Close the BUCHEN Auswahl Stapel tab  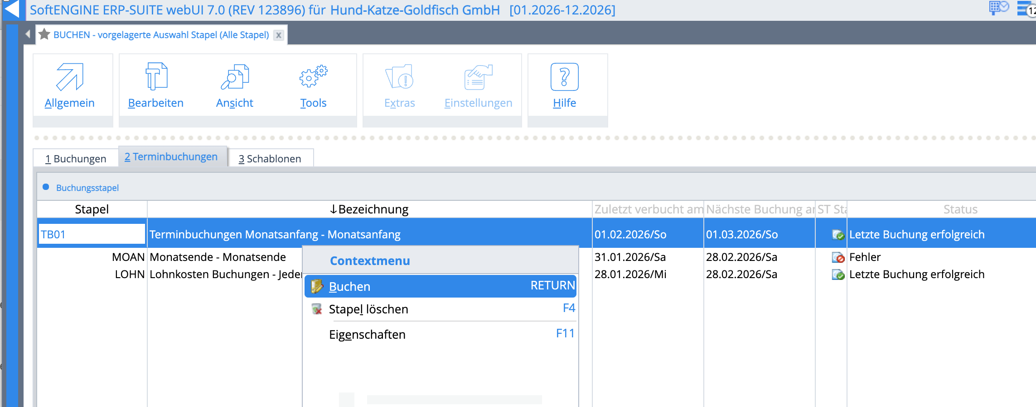279,35
